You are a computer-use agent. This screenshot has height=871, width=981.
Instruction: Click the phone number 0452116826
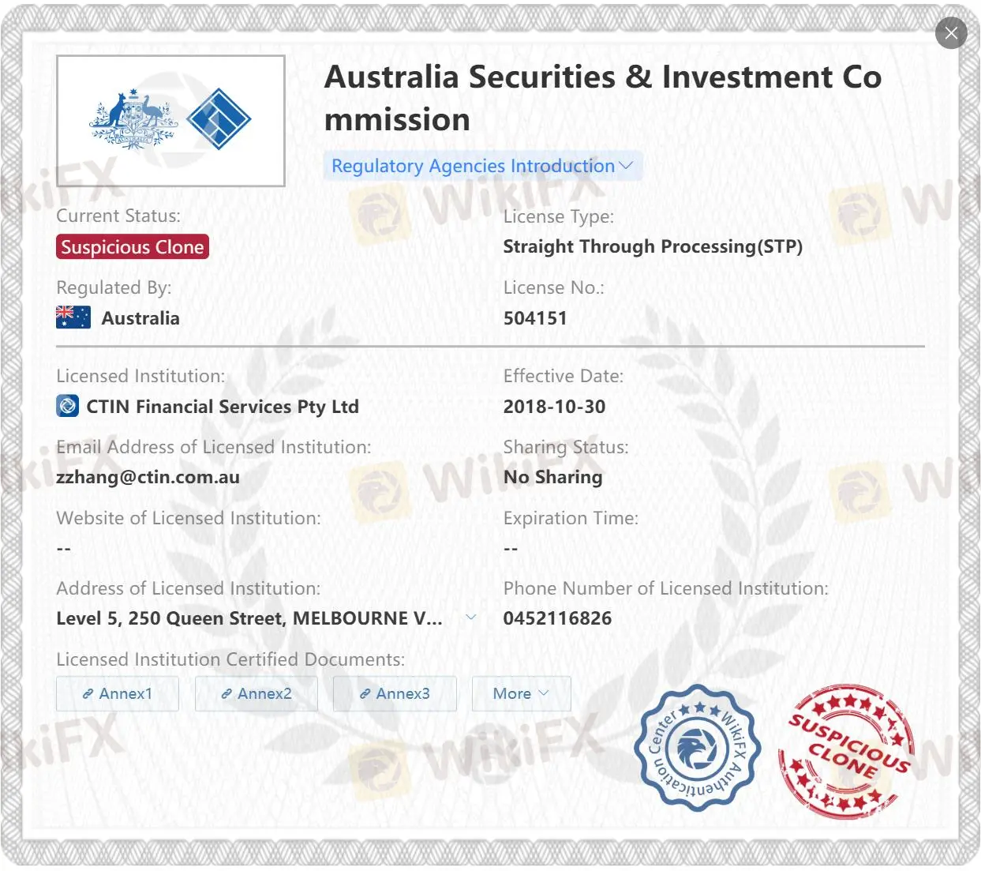pos(557,618)
